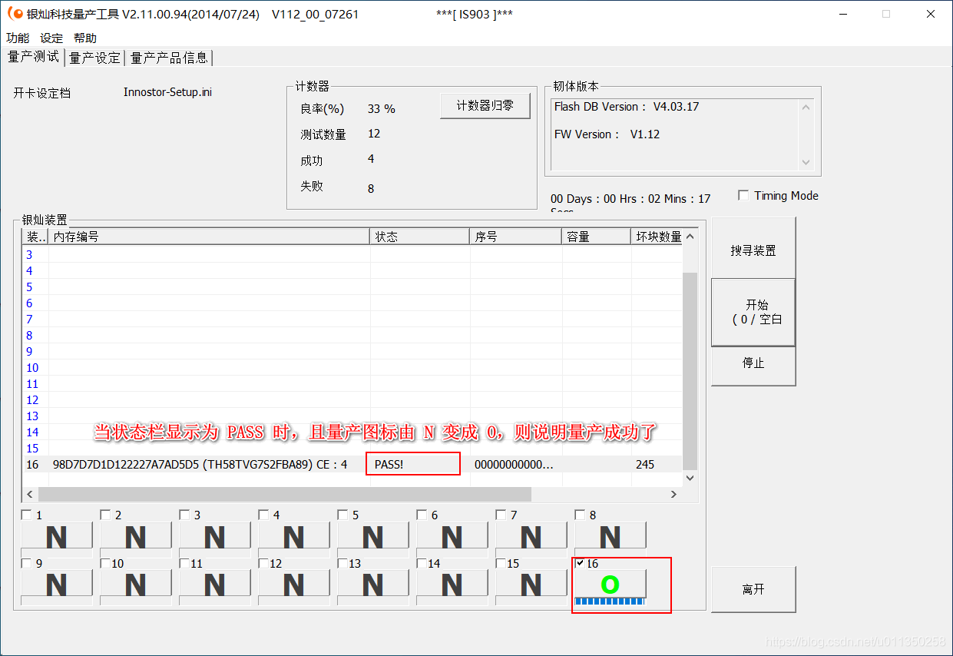
Task: Click the N status button for port 1
Action: (x=56, y=536)
